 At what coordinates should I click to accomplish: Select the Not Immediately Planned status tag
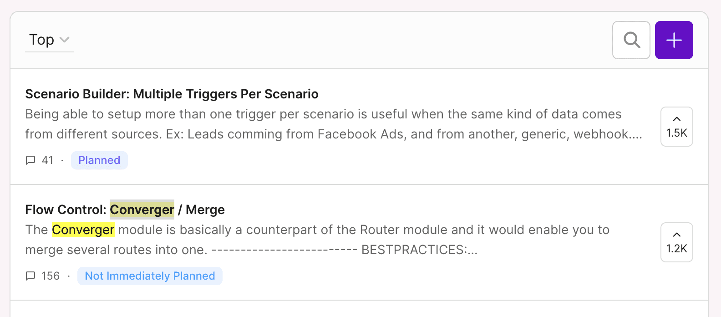[x=150, y=276]
